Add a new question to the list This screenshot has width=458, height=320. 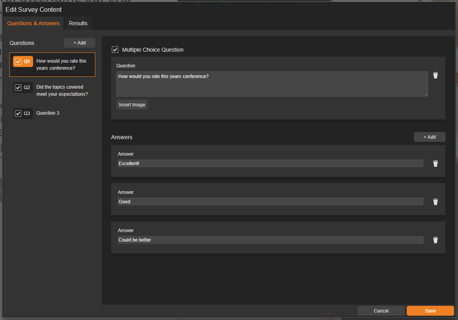click(x=80, y=43)
